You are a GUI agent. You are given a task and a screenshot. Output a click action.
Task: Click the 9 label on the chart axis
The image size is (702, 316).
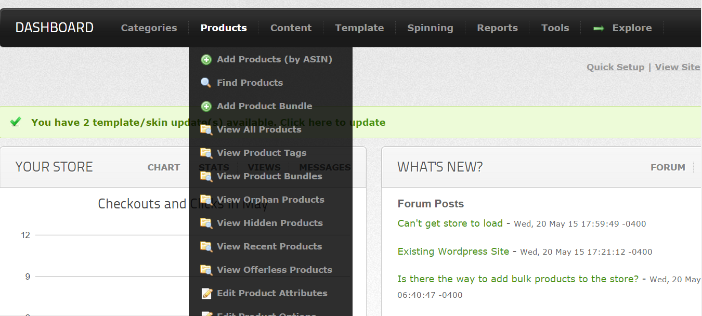tap(28, 276)
